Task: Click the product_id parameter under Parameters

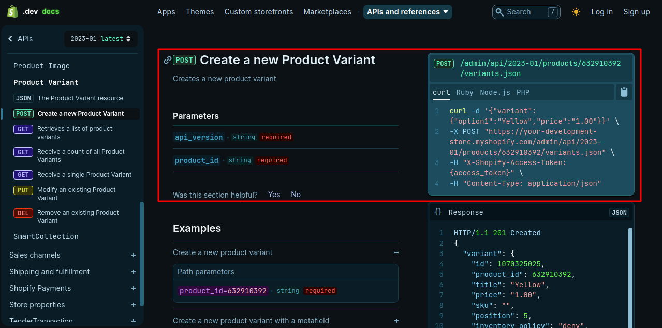Action: (197, 160)
